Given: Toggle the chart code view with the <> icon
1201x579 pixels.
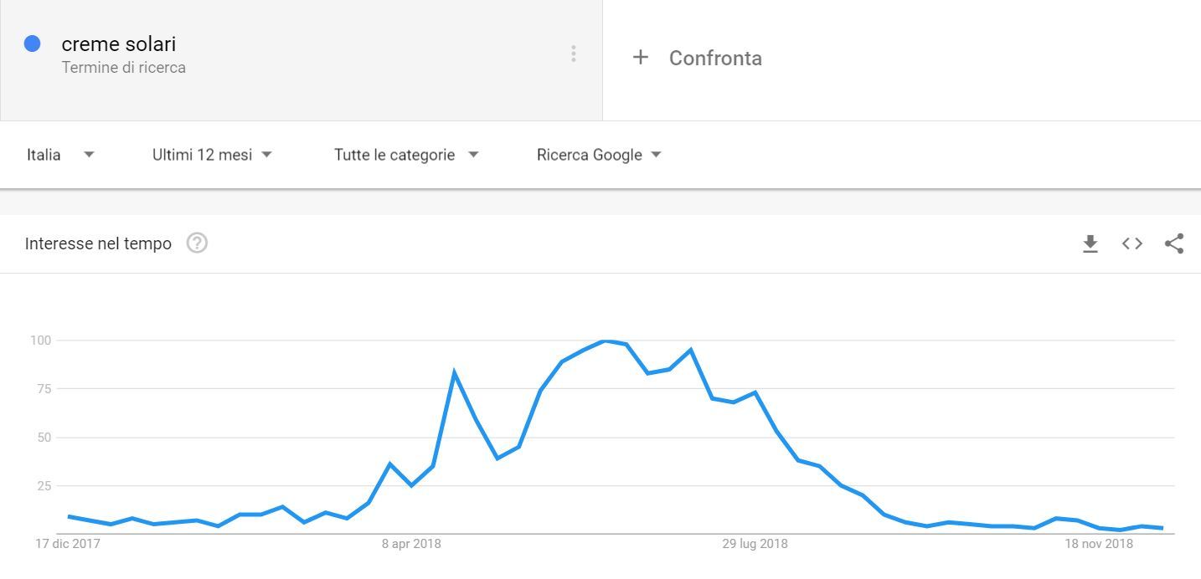Looking at the screenshot, I should (x=1131, y=243).
